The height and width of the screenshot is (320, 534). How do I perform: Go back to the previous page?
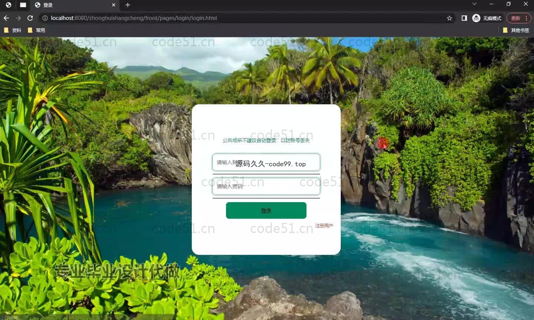[6, 18]
